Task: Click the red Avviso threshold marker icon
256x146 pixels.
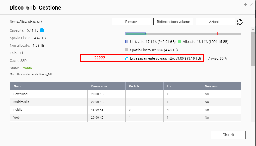Action: click(x=205, y=58)
